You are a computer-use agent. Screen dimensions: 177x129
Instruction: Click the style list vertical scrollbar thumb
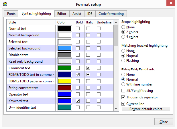(x=116, y=35)
